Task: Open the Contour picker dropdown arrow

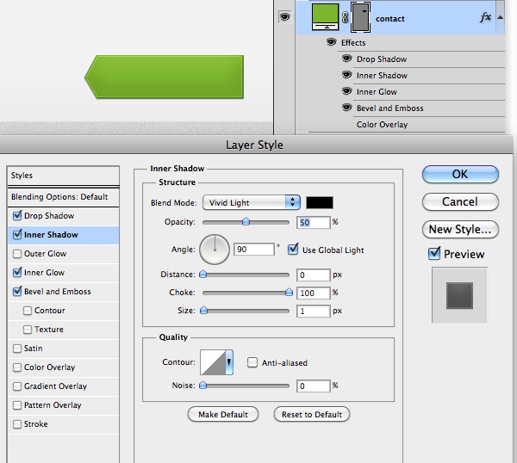Action: (x=229, y=362)
